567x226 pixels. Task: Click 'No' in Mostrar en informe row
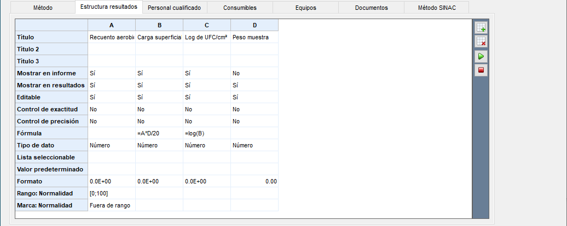[254, 73]
